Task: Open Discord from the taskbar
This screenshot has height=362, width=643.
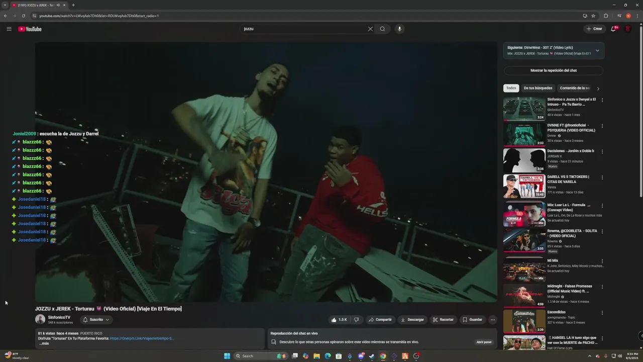Action: [x=361, y=356]
